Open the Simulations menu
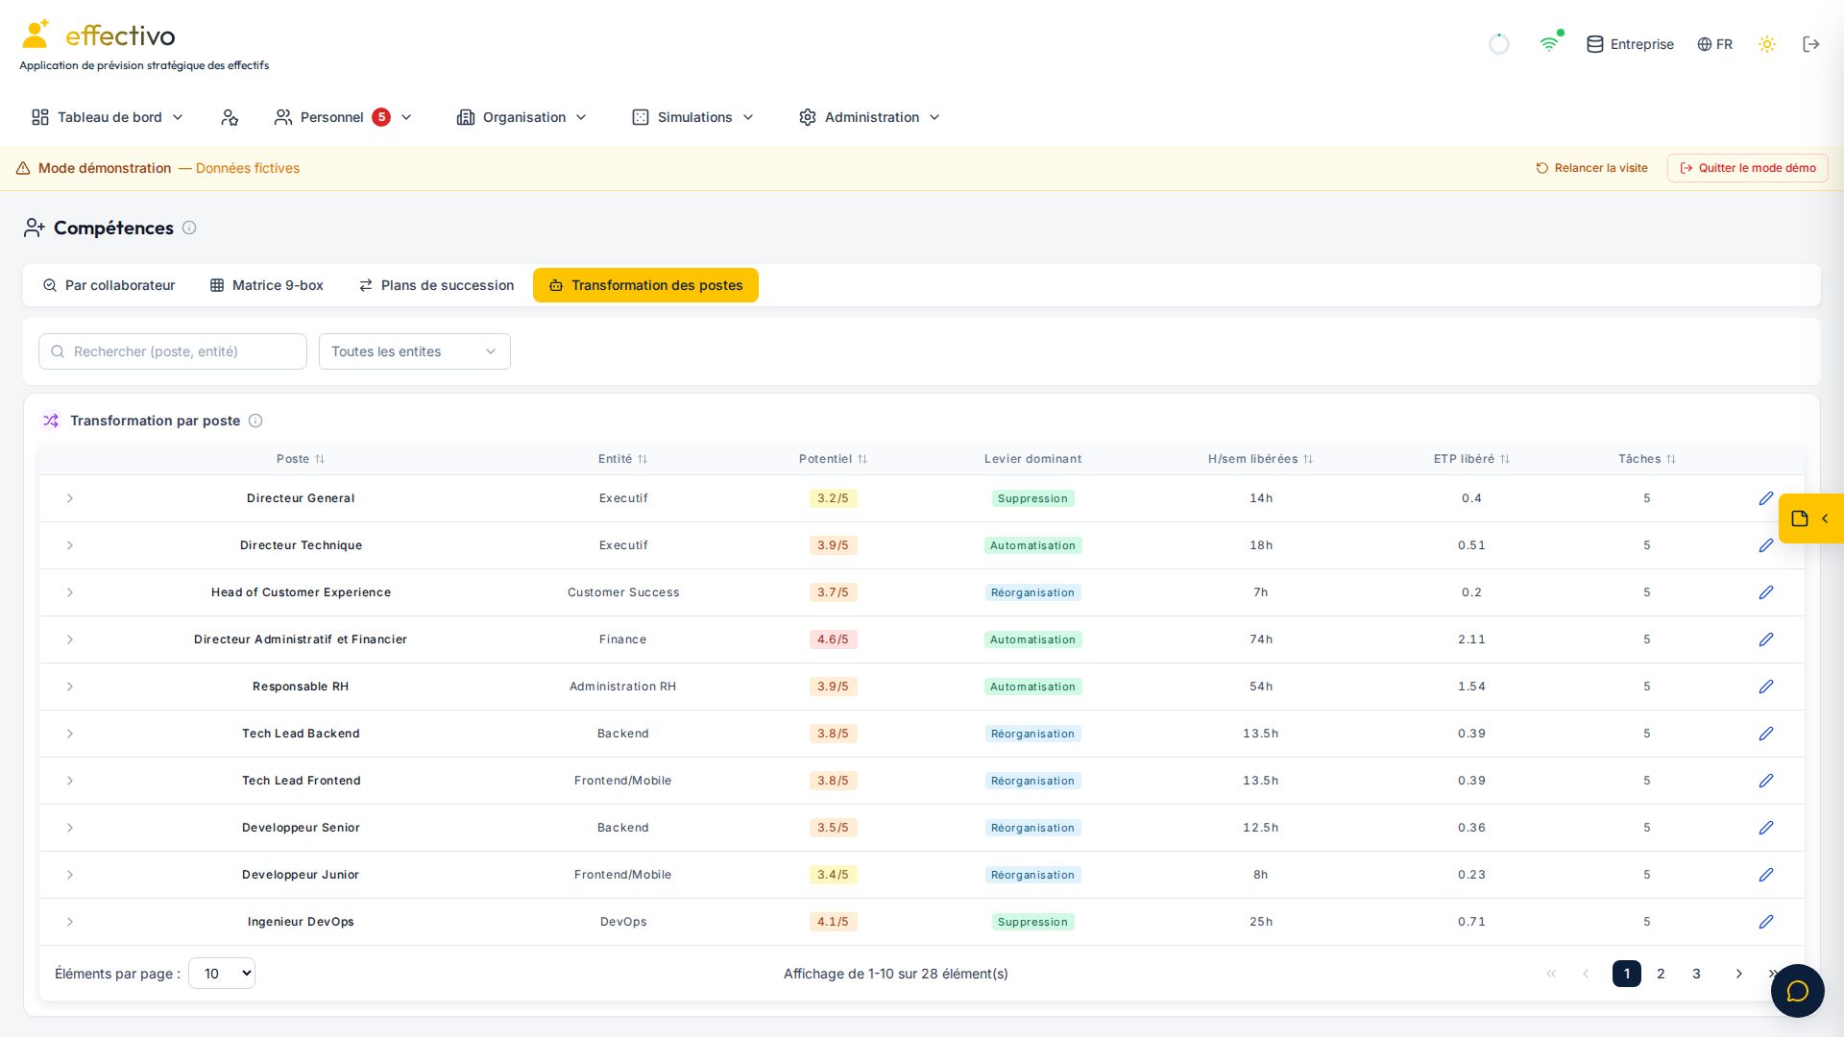Viewport: 1844px width, 1037px height. pos(692,117)
